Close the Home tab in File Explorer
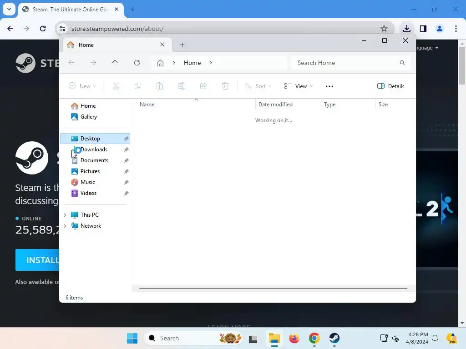The width and height of the screenshot is (466, 349). point(162,45)
